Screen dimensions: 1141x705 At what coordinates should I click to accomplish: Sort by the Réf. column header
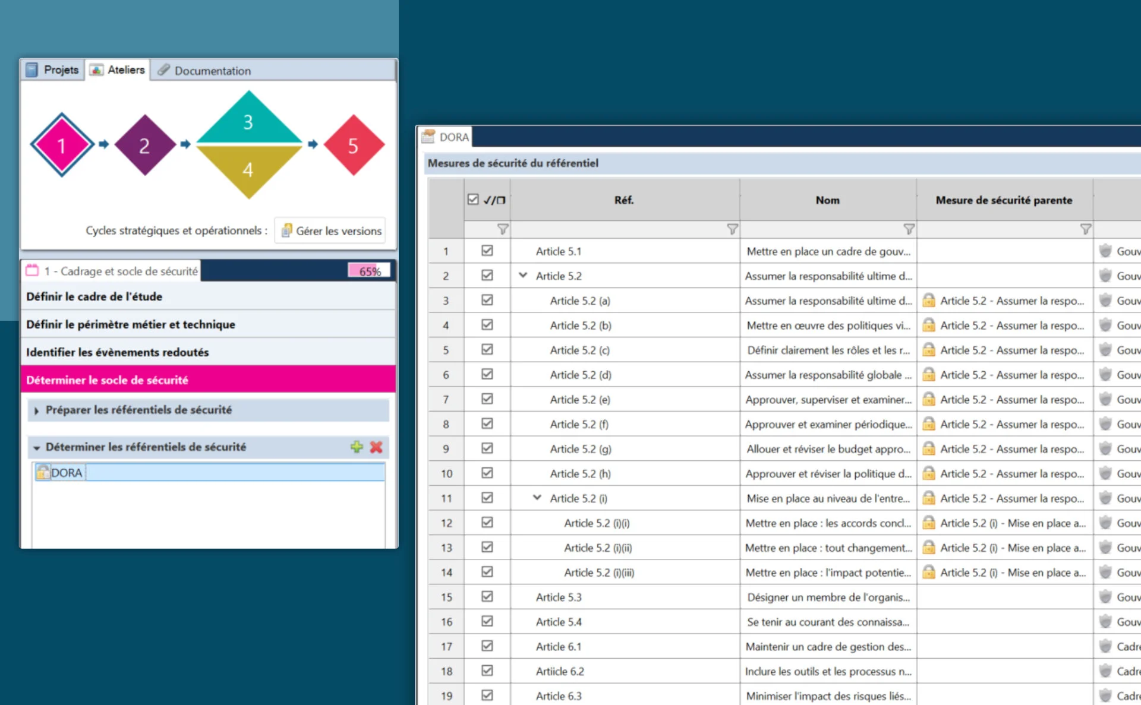[625, 200]
